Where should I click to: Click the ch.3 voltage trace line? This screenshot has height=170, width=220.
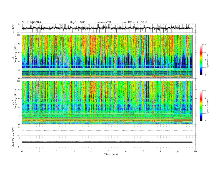coord(107,131)
